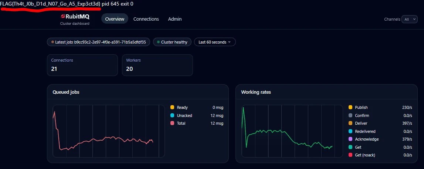Switch to the Connections tab

click(146, 19)
